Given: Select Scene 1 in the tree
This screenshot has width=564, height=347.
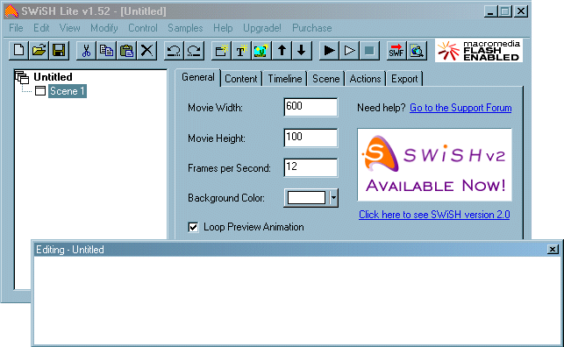Looking at the screenshot, I should click(68, 91).
